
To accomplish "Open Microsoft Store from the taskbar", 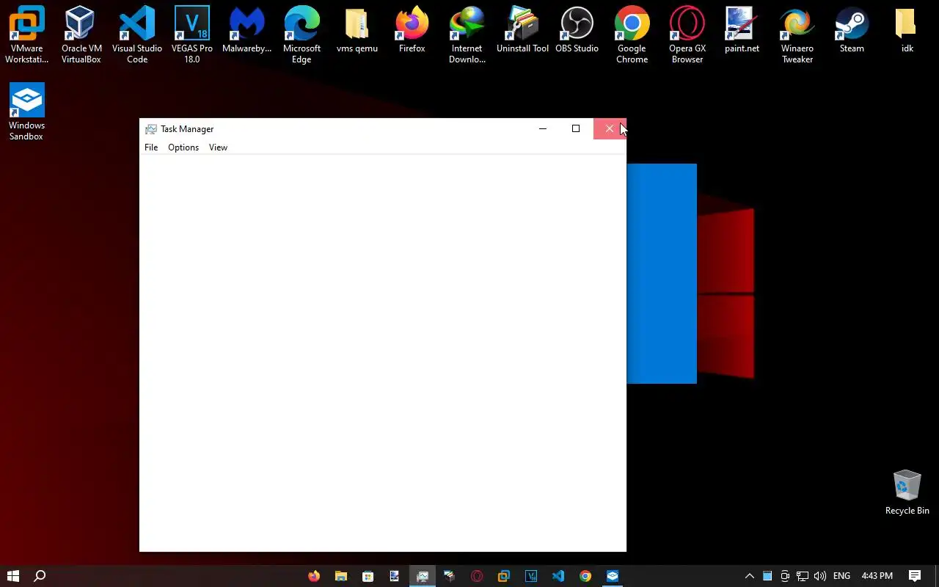I will [x=368, y=576].
